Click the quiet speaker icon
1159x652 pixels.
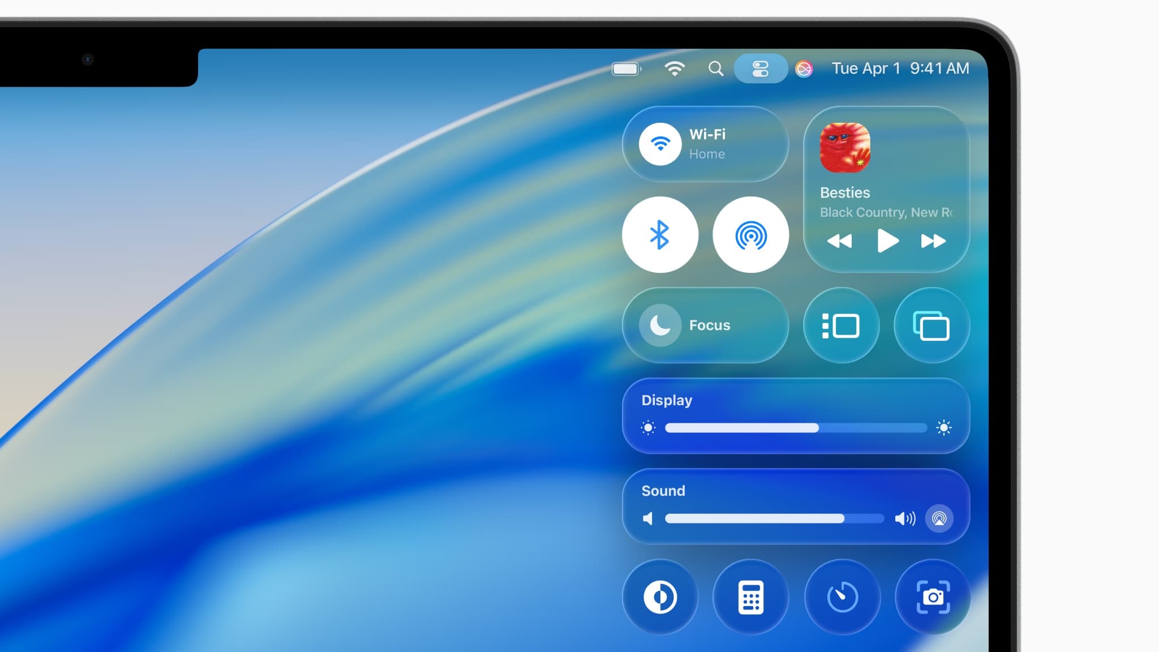(648, 518)
